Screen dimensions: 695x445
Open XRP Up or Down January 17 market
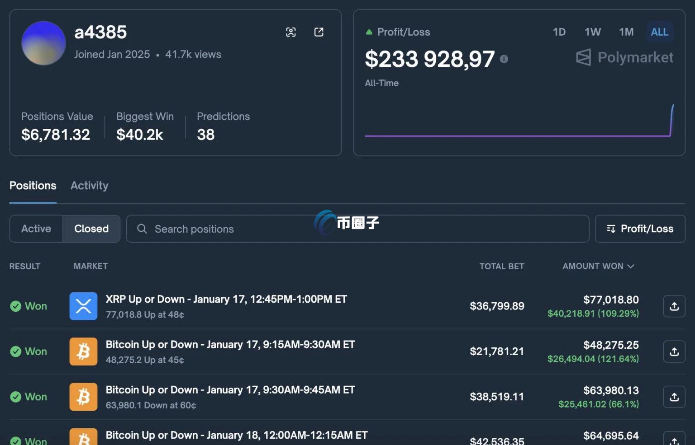[x=226, y=299]
